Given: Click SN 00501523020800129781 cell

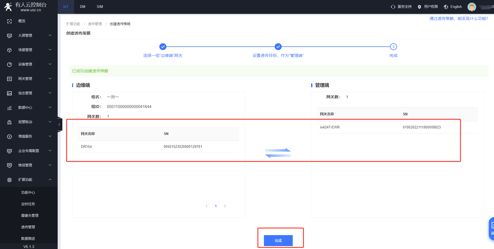Looking at the screenshot, I should pyautogui.click(x=183, y=147).
